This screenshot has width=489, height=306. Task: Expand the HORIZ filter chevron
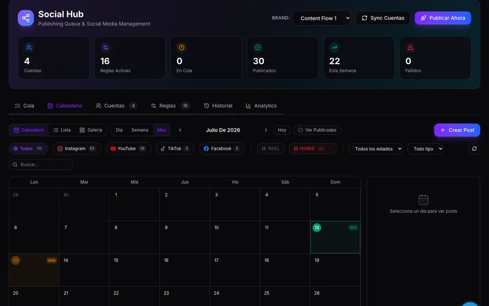pos(330,149)
